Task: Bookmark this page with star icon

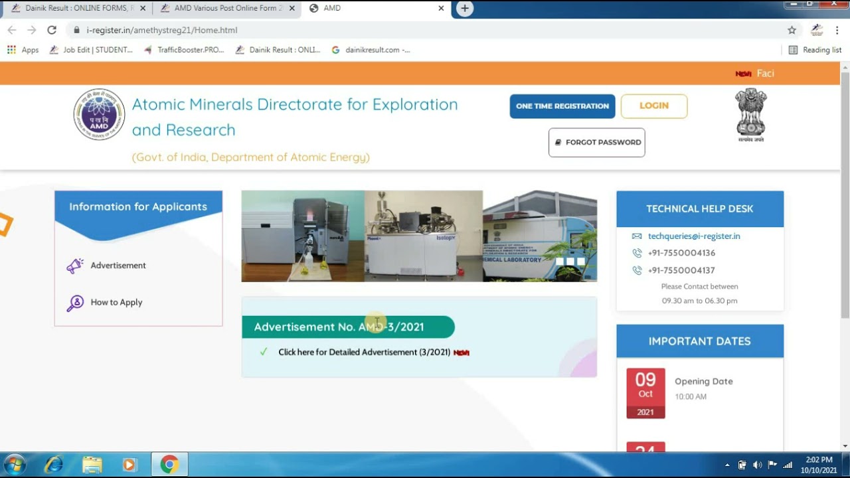Action: point(792,30)
